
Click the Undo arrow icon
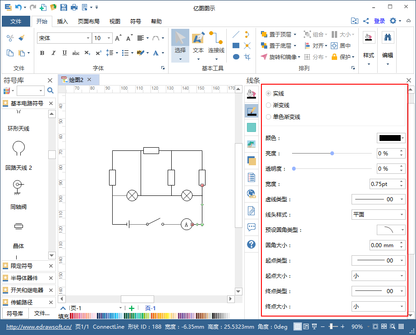click(x=18, y=7)
